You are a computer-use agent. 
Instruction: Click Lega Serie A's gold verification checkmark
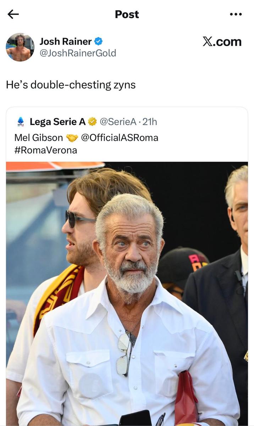[x=92, y=121]
